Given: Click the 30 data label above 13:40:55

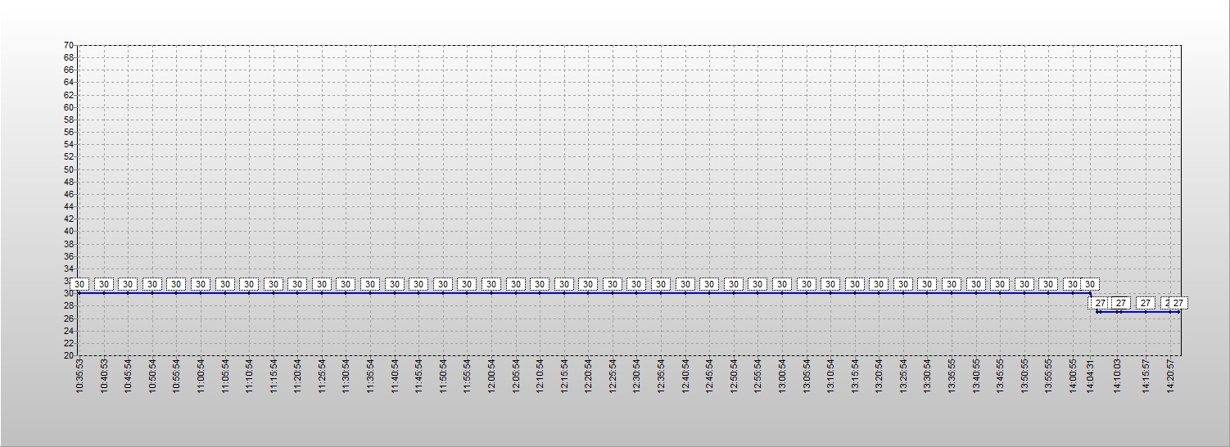Looking at the screenshot, I should click(975, 284).
